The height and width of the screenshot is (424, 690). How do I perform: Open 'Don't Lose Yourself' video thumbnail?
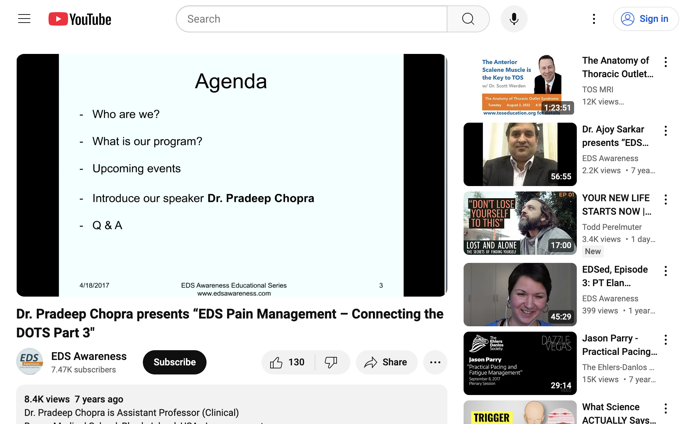tap(520, 223)
